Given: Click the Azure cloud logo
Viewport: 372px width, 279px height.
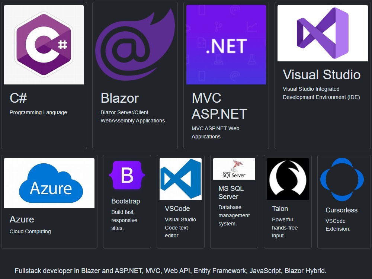Looking at the screenshot, I should point(49,183).
